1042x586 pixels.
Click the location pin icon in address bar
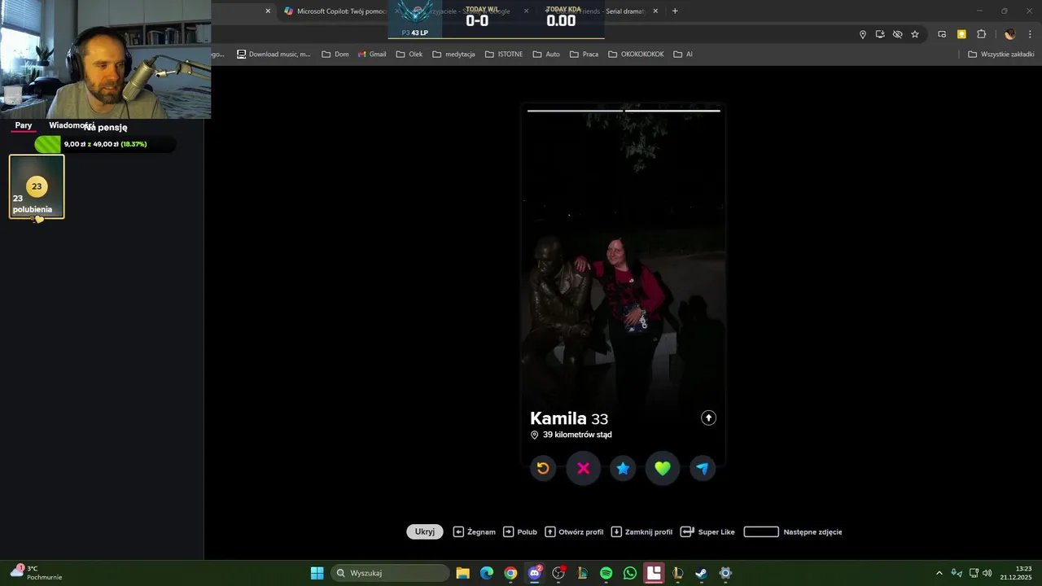point(863,34)
